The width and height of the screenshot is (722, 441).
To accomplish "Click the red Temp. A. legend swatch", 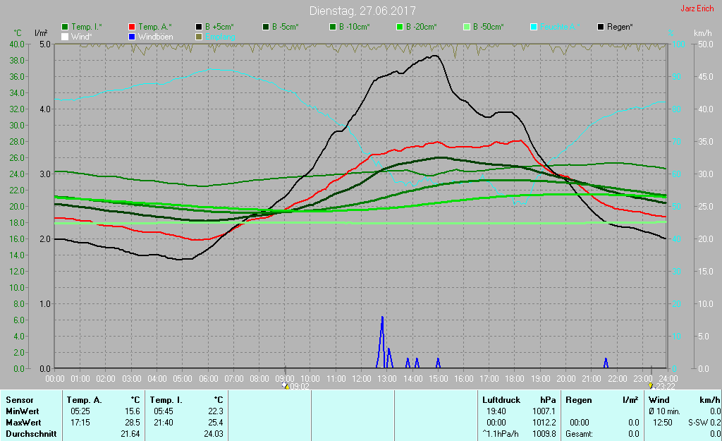I will pos(132,28).
